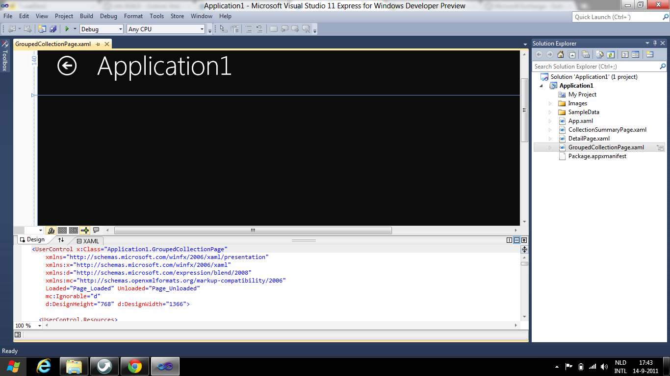Click the View Code icon in Solution Explorer
The width and height of the screenshot is (670, 376).
[625, 54]
